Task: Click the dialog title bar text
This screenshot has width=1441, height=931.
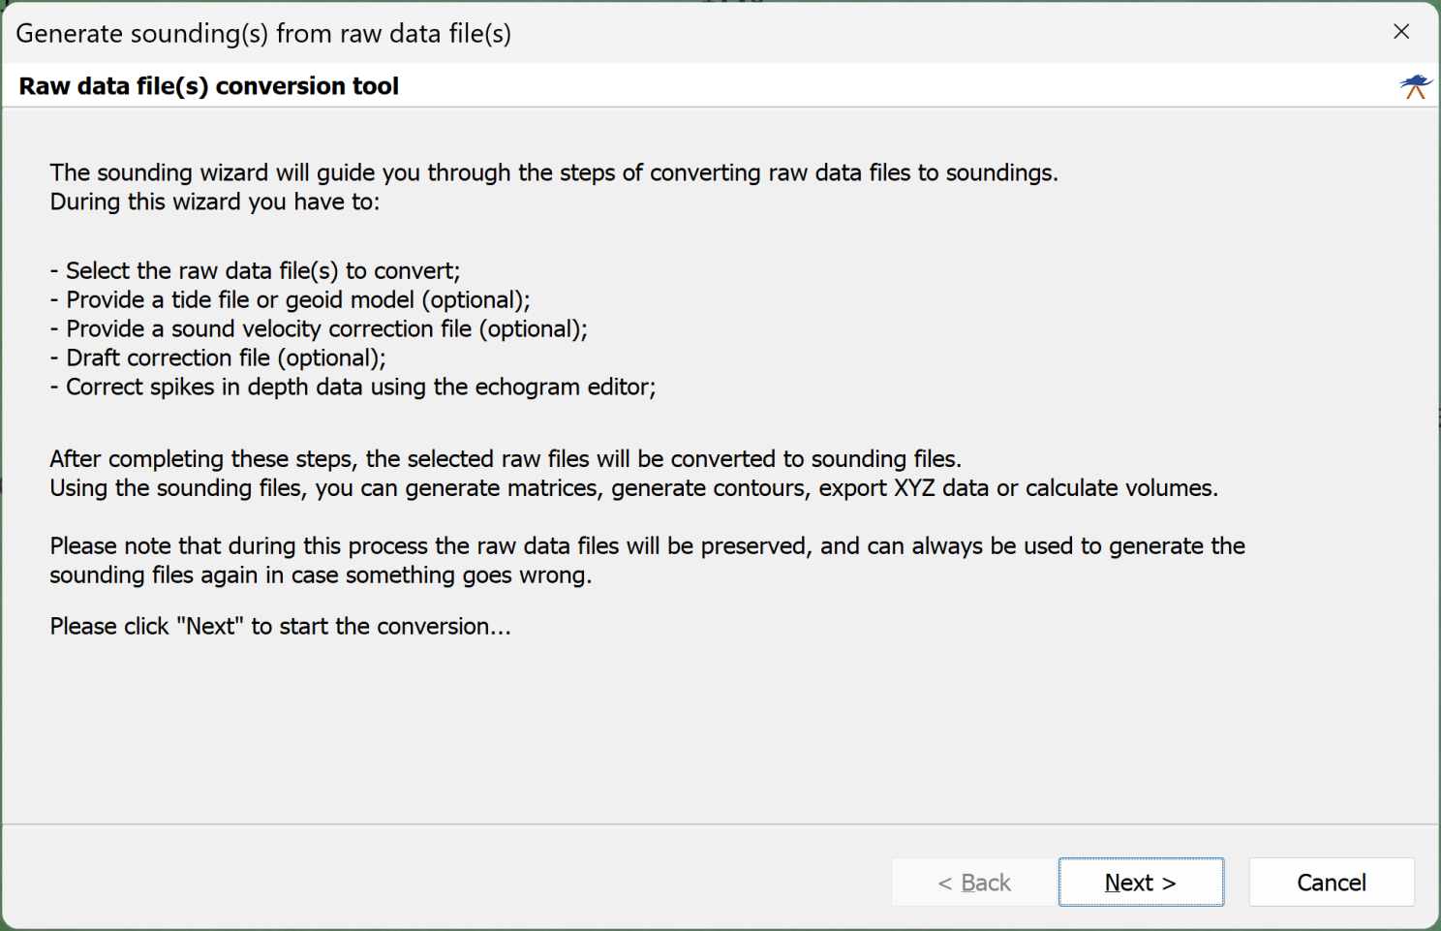Action: 263,33
